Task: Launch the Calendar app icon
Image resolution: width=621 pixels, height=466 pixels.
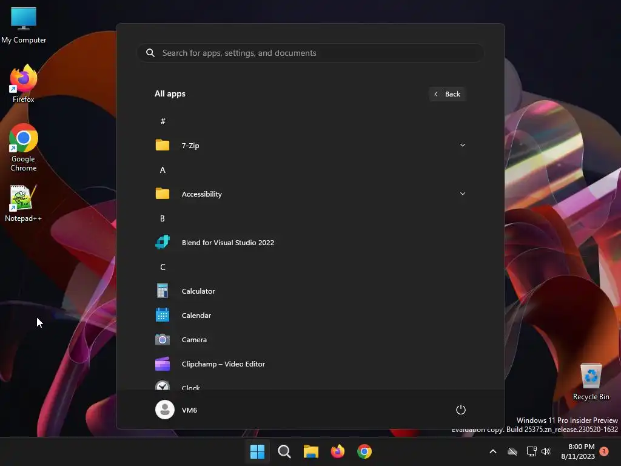Action: (x=163, y=316)
